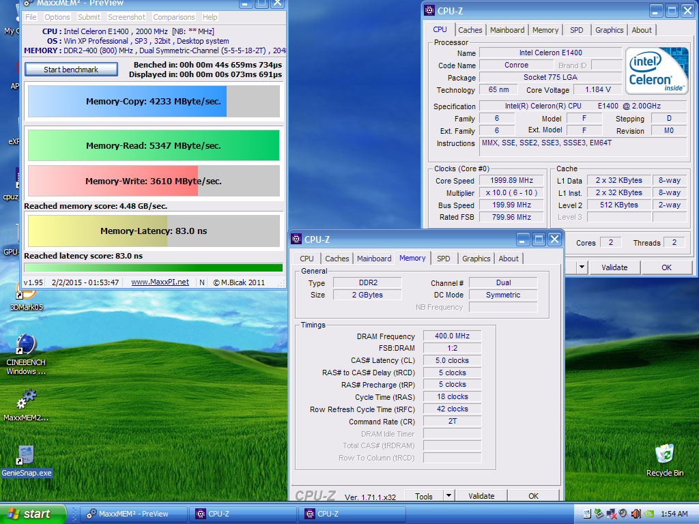Click the disconnected network tray icon
Image resolution: width=699 pixels, height=524 pixels.
coord(612,514)
